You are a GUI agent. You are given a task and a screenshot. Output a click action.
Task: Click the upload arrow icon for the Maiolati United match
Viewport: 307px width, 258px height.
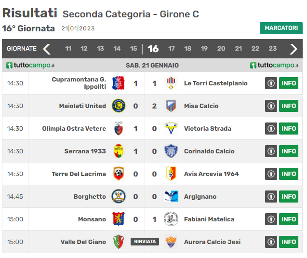(x=271, y=106)
